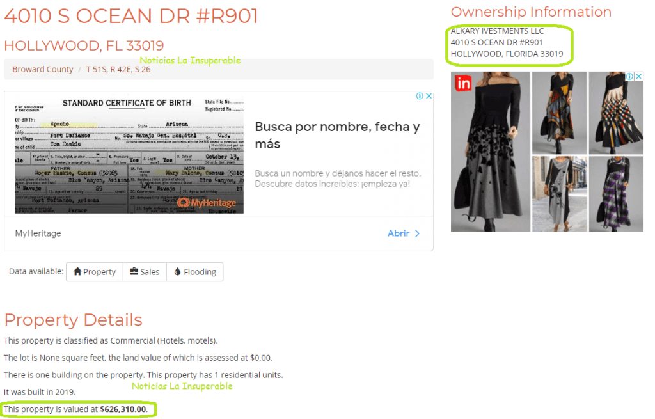Click the birth certificate ad image
655x419 pixels.
pyautogui.click(x=129, y=155)
